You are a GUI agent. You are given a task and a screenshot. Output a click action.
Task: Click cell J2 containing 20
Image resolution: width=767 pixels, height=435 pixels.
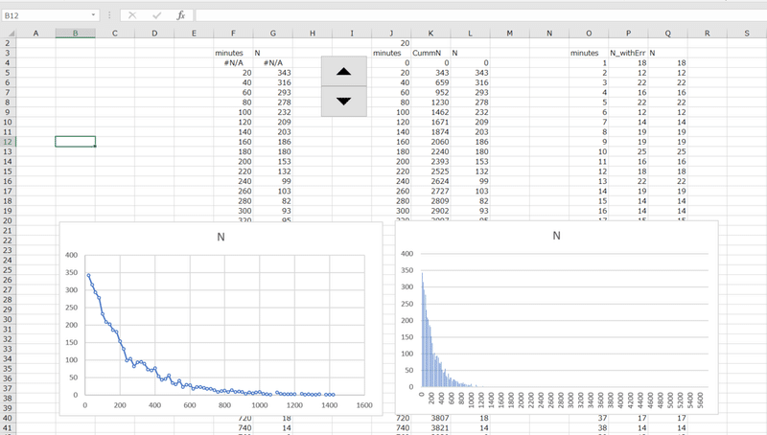tap(391, 43)
